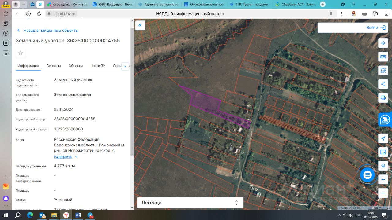The height and width of the screenshot is (220, 392).
Task: Open Alice assistant in sidebar
Action: coord(6,199)
